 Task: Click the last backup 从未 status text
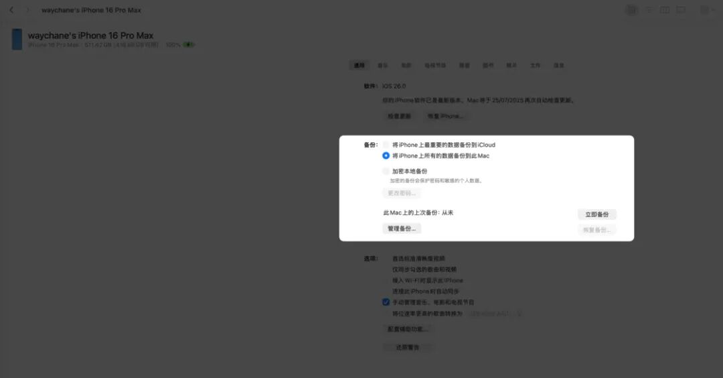[x=448, y=212]
